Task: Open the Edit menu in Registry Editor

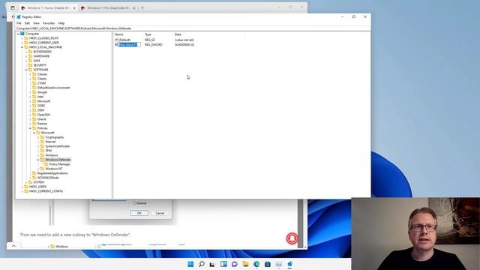Action: click(x=27, y=23)
